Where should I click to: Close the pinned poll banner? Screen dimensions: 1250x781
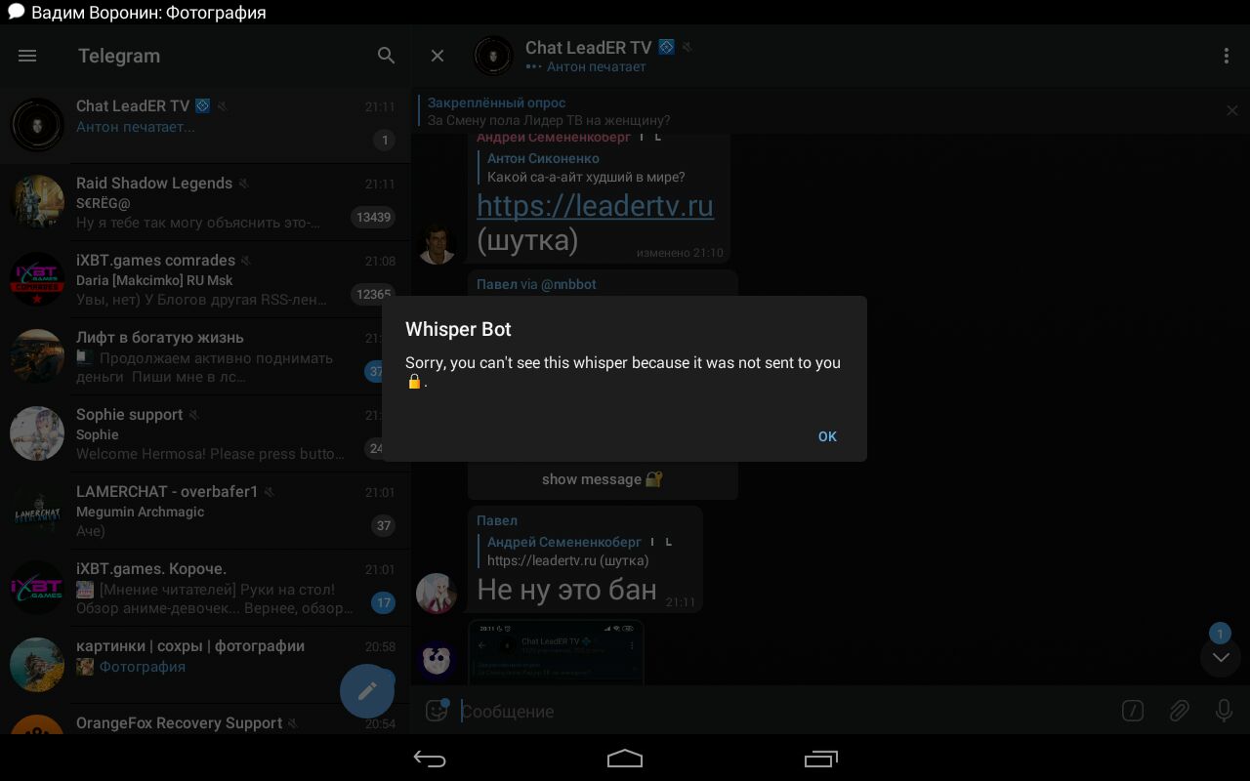pos(1232,110)
